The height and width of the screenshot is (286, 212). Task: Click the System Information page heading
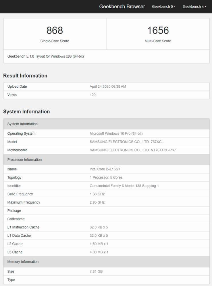[26, 112]
